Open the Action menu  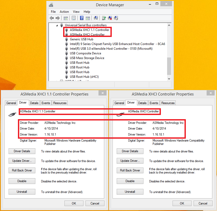click(x=64, y=12)
